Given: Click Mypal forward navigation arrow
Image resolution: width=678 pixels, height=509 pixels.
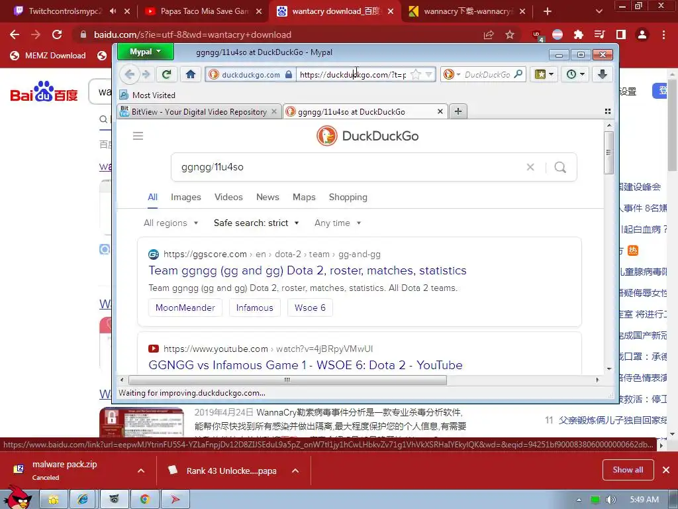Looking at the screenshot, I should [146, 74].
